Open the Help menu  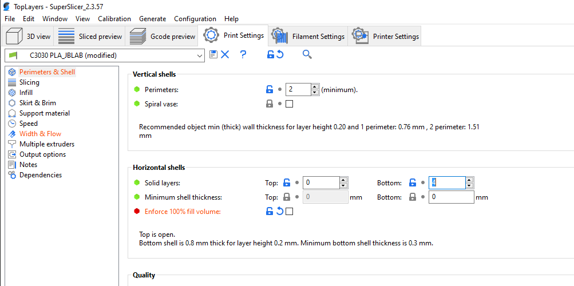(x=231, y=19)
